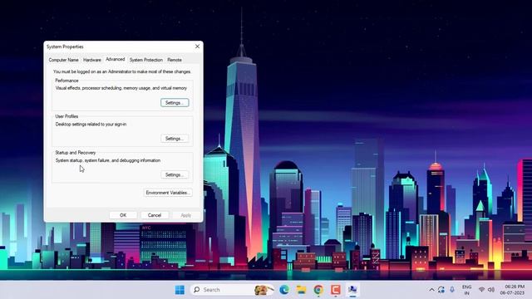Launch Microsoft Edge from taskbar
Viewport: 532px width, 299px height.
coord(284,290)
